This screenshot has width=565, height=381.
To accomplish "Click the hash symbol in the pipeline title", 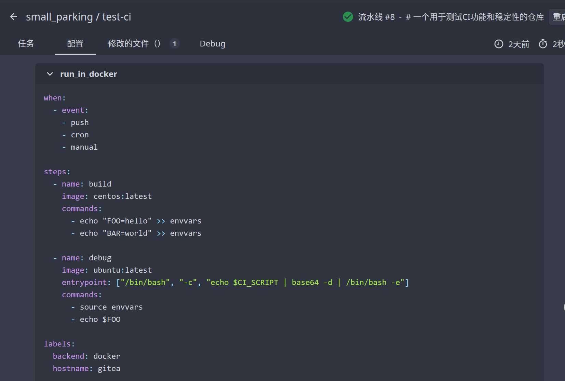I will 407,17.
